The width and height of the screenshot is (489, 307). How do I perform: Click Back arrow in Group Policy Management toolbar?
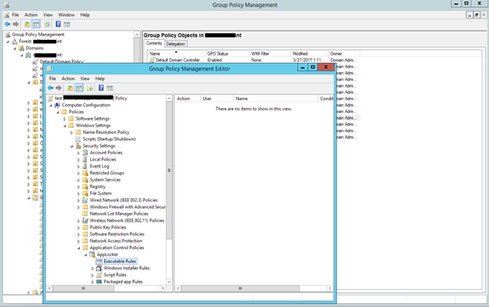click(x=8, y=24)
